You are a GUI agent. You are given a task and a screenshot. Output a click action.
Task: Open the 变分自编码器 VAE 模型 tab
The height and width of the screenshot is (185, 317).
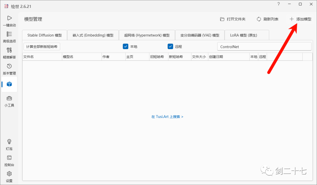[200, 35]
